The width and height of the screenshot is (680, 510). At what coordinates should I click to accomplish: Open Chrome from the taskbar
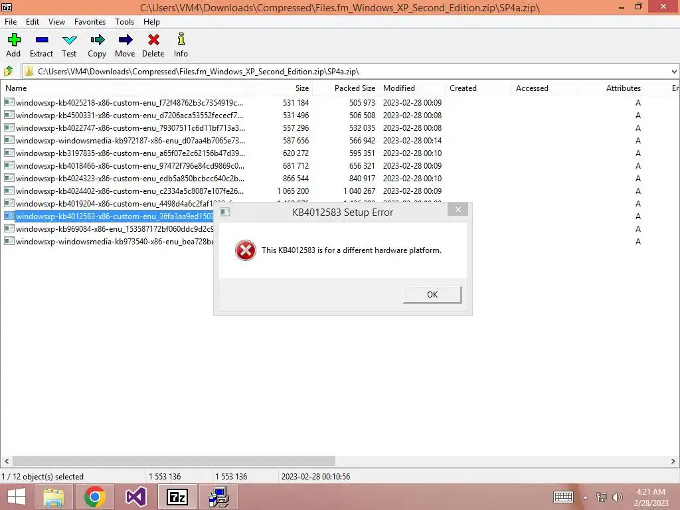(x=95, y=497)
